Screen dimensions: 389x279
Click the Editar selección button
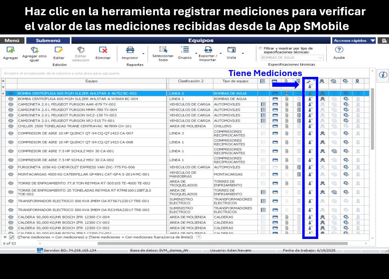coord(81,54)
